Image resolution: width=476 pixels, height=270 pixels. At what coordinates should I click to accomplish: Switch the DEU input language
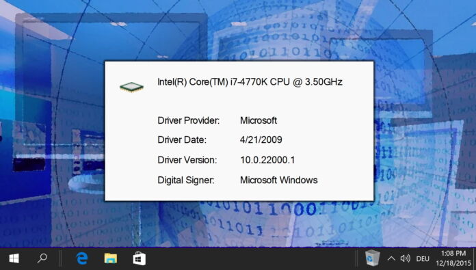point(423,259)
